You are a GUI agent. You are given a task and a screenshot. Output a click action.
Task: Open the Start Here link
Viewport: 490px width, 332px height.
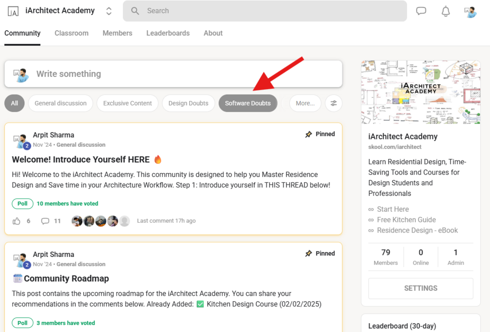click(x=393, y=209)
